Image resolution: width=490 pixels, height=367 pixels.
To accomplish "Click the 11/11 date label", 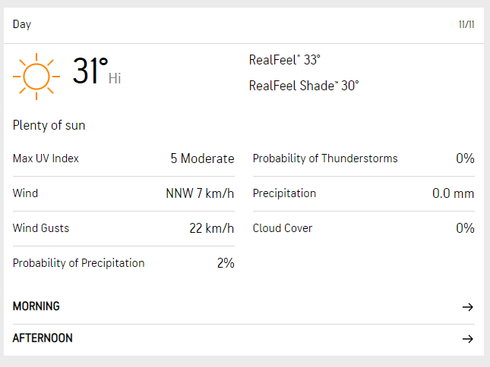I will (x=466, y=24).
